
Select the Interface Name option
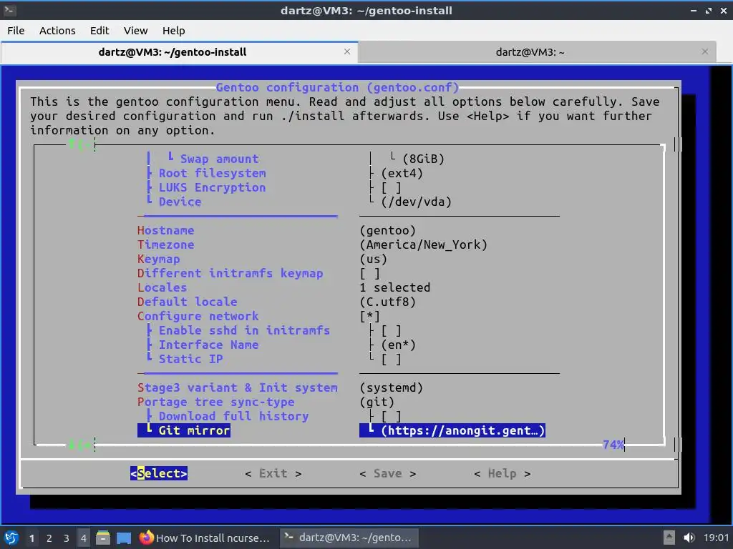pos(208,345)
